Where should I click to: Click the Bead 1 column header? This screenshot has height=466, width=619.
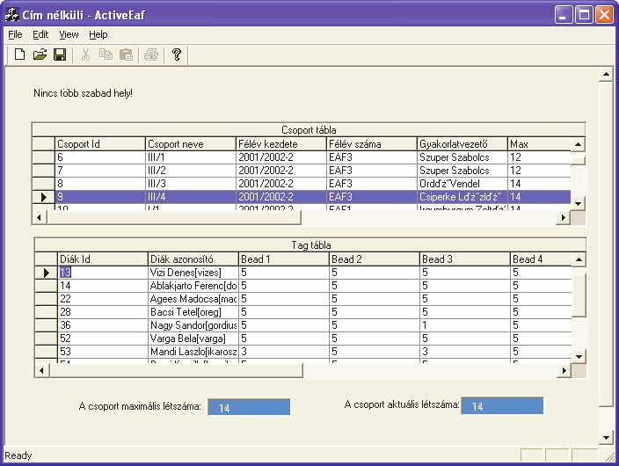tap(283, 259)
